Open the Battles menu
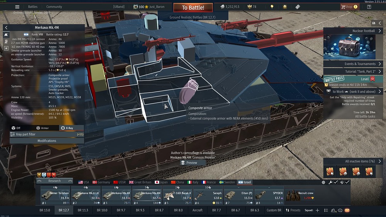Viewport: 386px width, 217px height. [x=33, y=7]
